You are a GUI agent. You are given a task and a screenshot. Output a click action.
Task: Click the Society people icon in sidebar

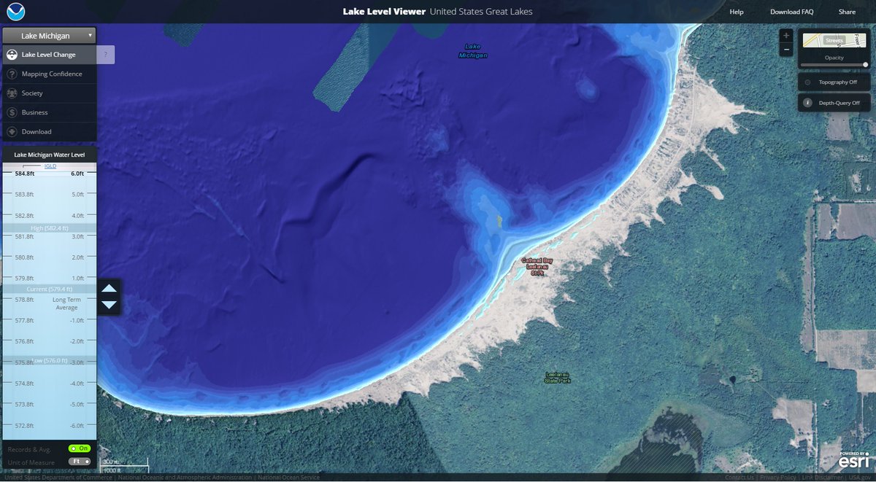12,93
